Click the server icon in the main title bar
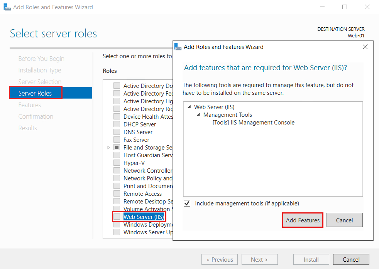 coord(7,7)
